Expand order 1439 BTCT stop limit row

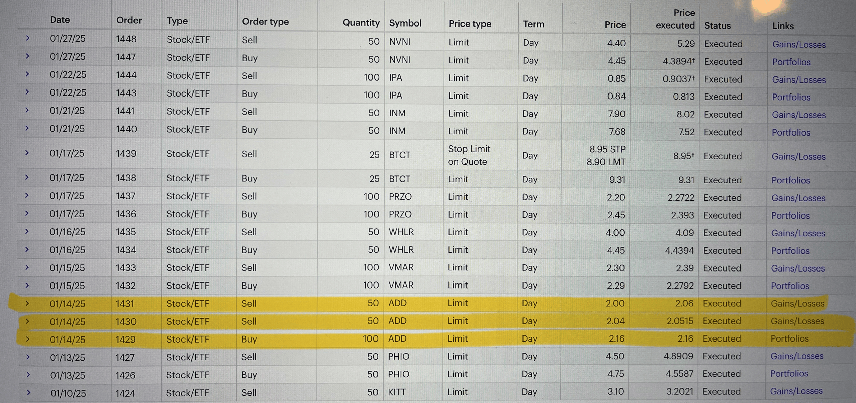pyautogui.click(x=27, y=153)
